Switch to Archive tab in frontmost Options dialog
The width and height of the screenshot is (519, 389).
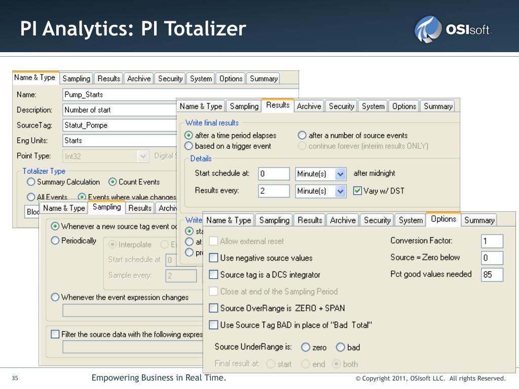click(x=343, y=220)
